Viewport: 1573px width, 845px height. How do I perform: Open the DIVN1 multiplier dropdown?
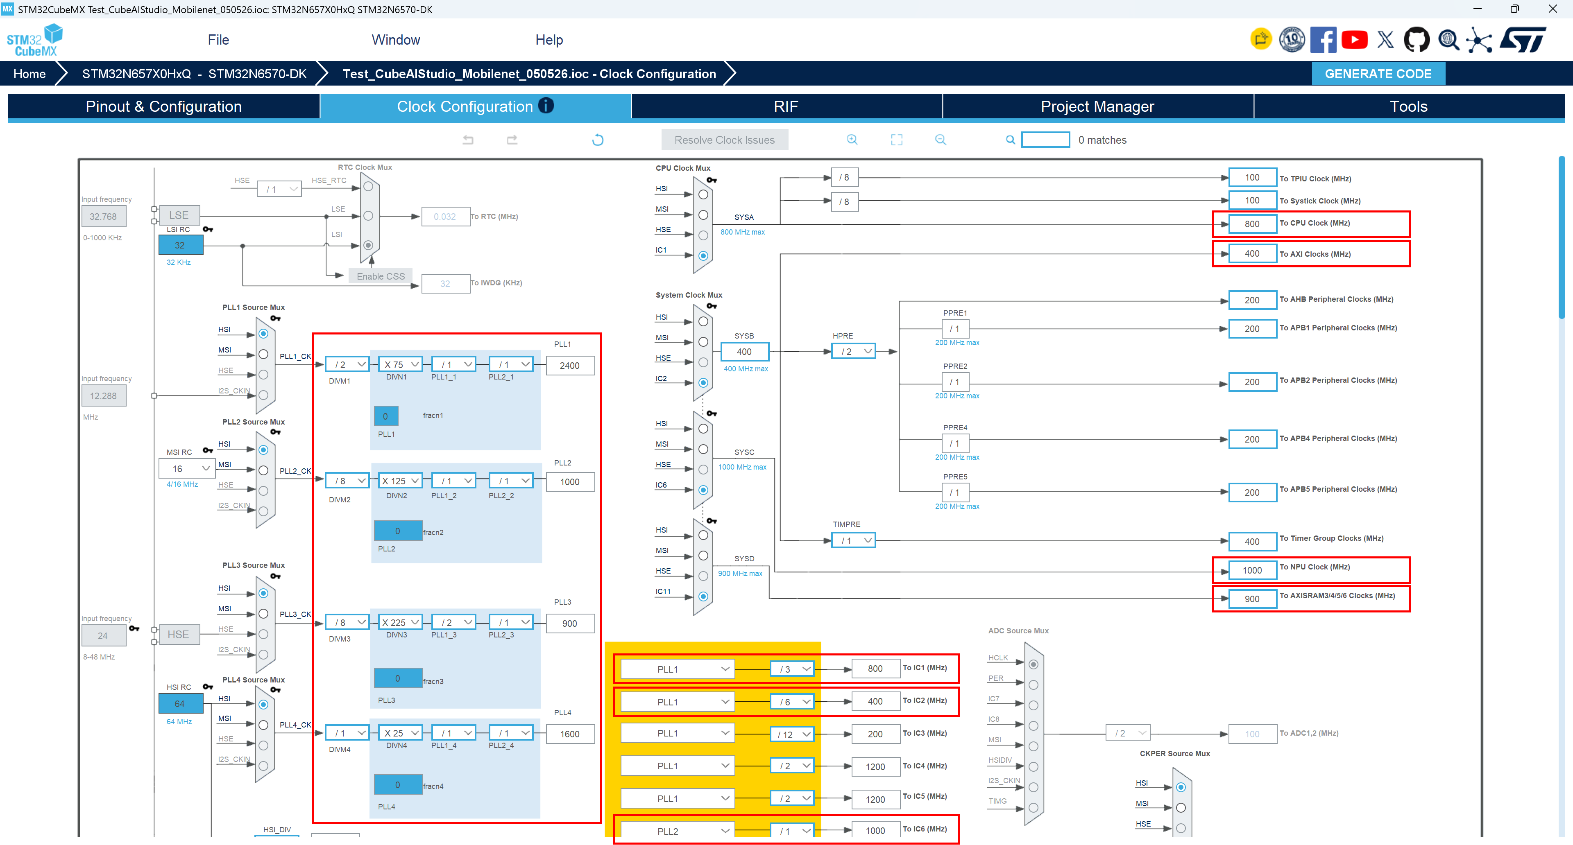[x=401, y=365]
